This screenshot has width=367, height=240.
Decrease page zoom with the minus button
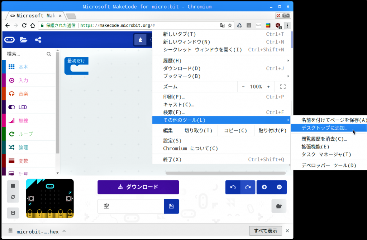click(x=243, y=87)
